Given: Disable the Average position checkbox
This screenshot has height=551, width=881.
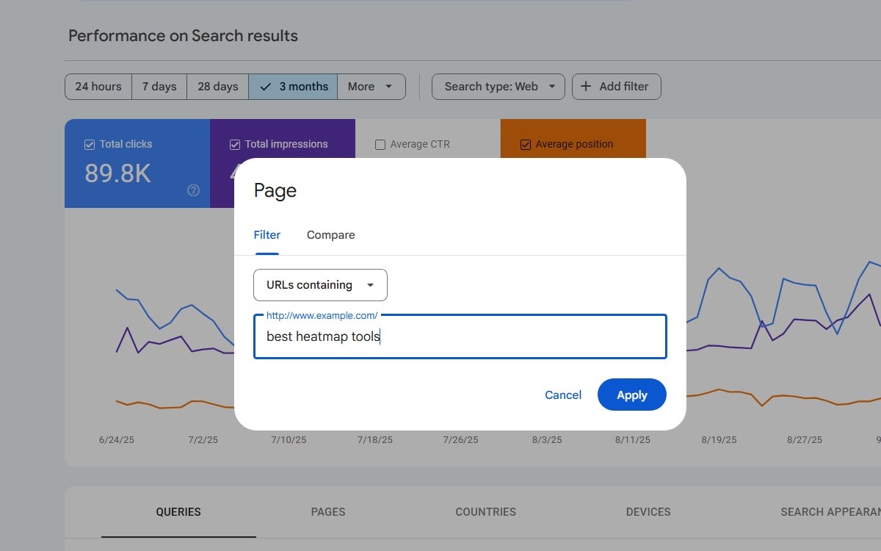Looking at the screenshot, I should click(526, 144).
